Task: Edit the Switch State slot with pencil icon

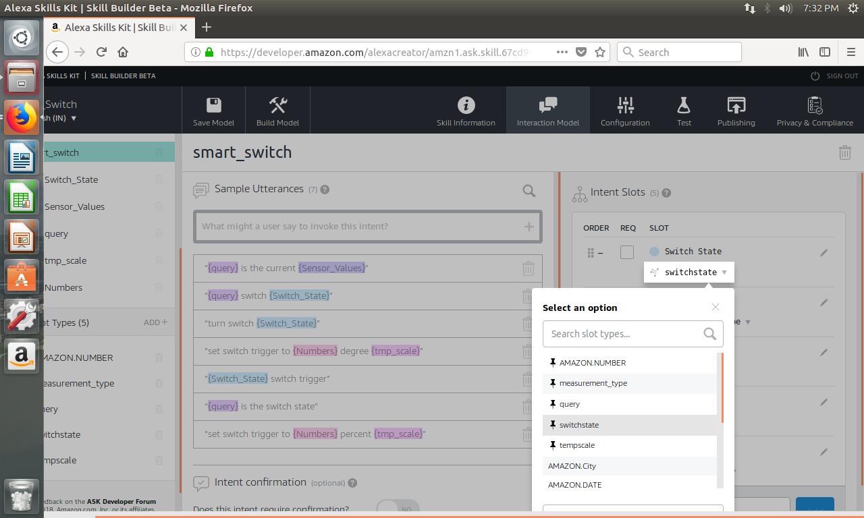Action: (823, 253)
